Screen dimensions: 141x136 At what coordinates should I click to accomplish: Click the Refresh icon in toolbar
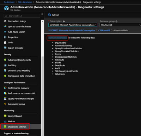(50, 15)
